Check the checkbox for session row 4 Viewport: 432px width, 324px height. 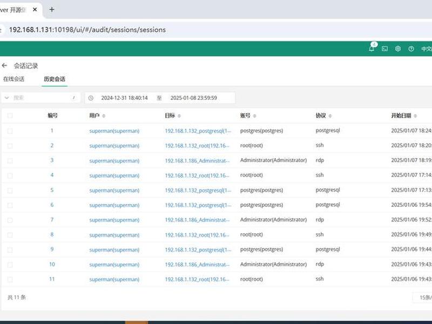coord(10,176)
